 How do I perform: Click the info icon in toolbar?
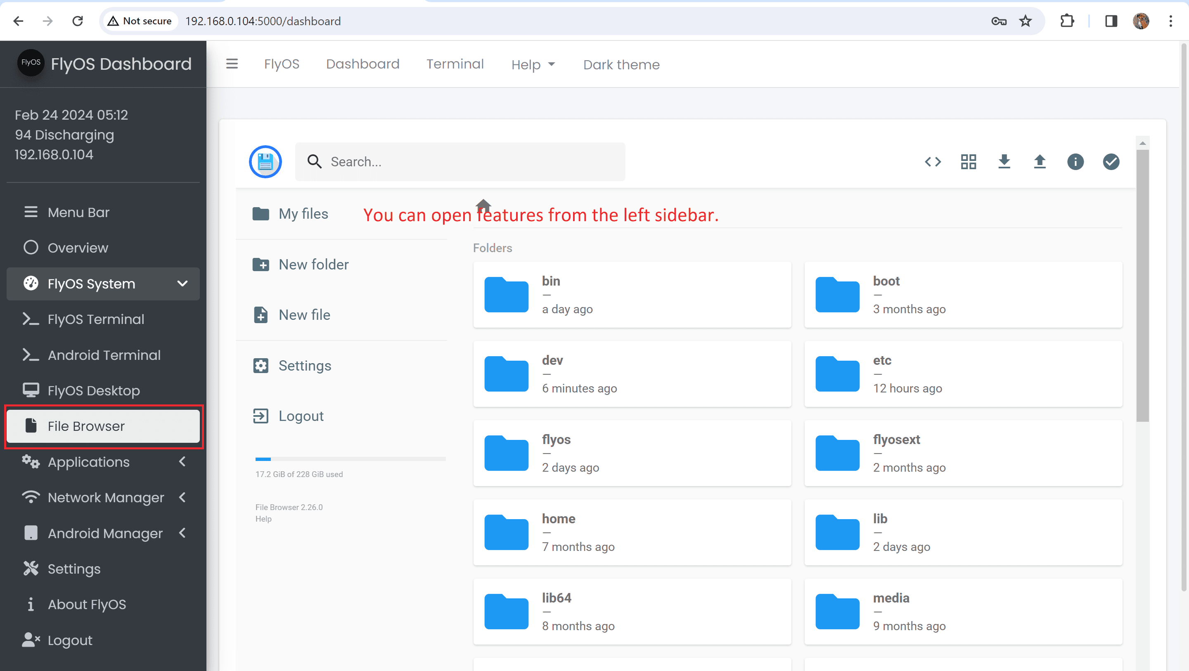[1075, 161]
